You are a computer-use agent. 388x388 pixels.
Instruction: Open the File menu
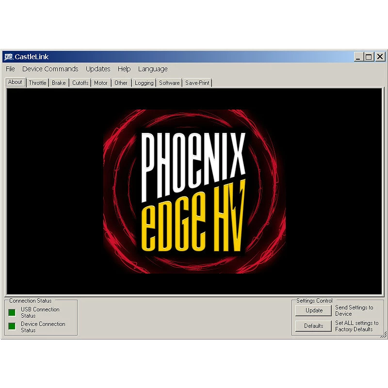coord(10,69)
